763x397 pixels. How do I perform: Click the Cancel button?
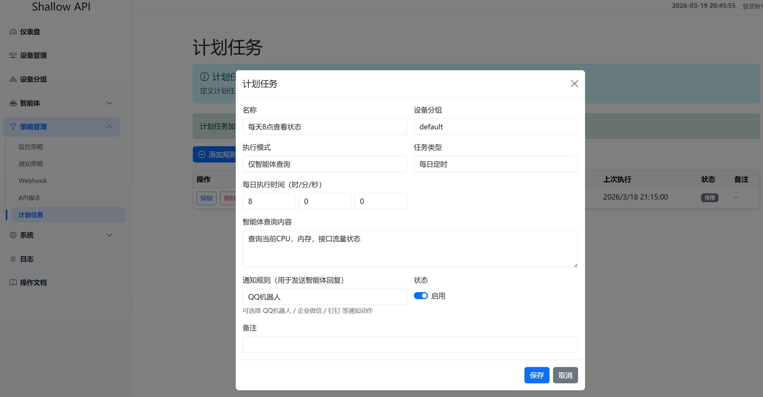(x=565, y=375)
